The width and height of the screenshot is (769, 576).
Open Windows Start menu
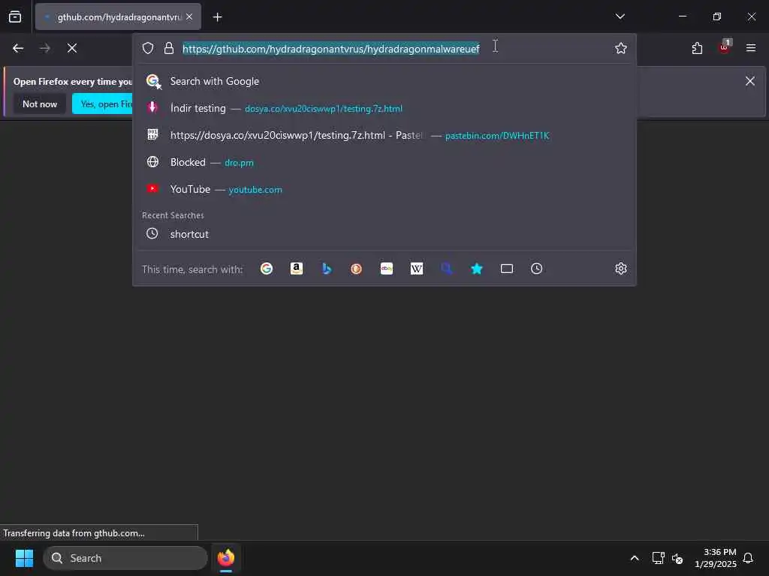tap(24, 558)
